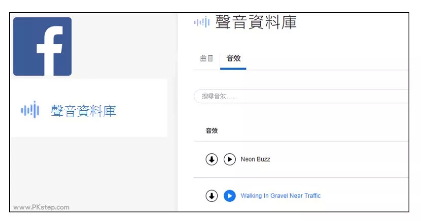Open 聲音資料庫 in the left sidebar

(x=83, y=111)
